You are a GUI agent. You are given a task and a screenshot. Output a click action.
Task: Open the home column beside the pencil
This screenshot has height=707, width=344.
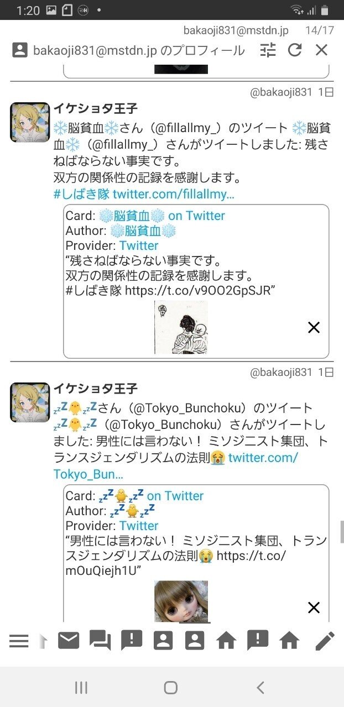[289, 641]
